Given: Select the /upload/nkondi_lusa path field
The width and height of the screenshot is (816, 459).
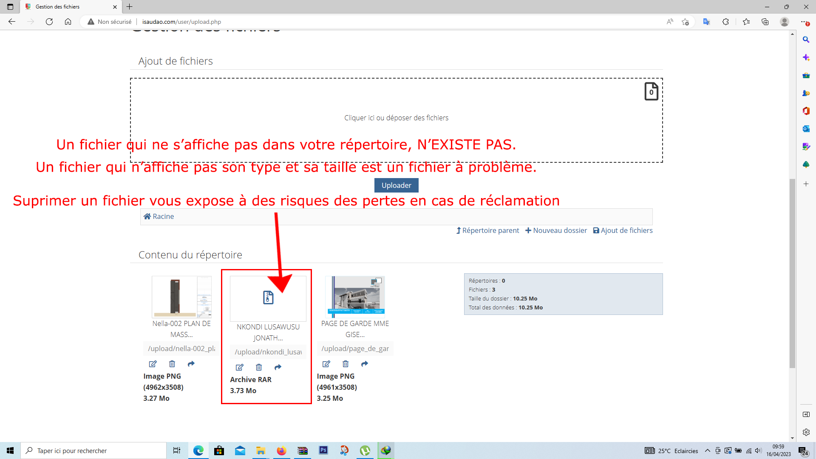Looking at the screenshot, I should coord(268,352).
